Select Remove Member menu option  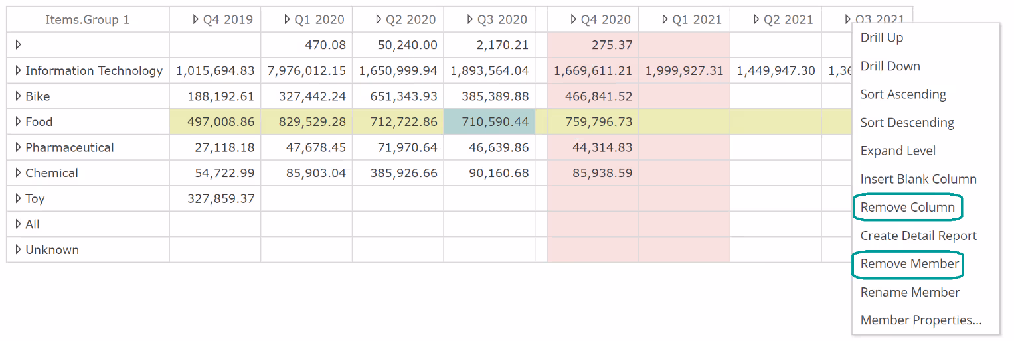(x=909, y=264)
